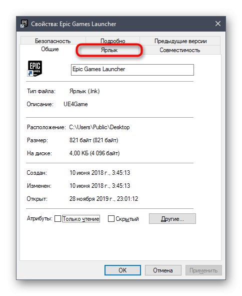Click the OK button
This screenshot has height=296, width=242.
(122, 270)
